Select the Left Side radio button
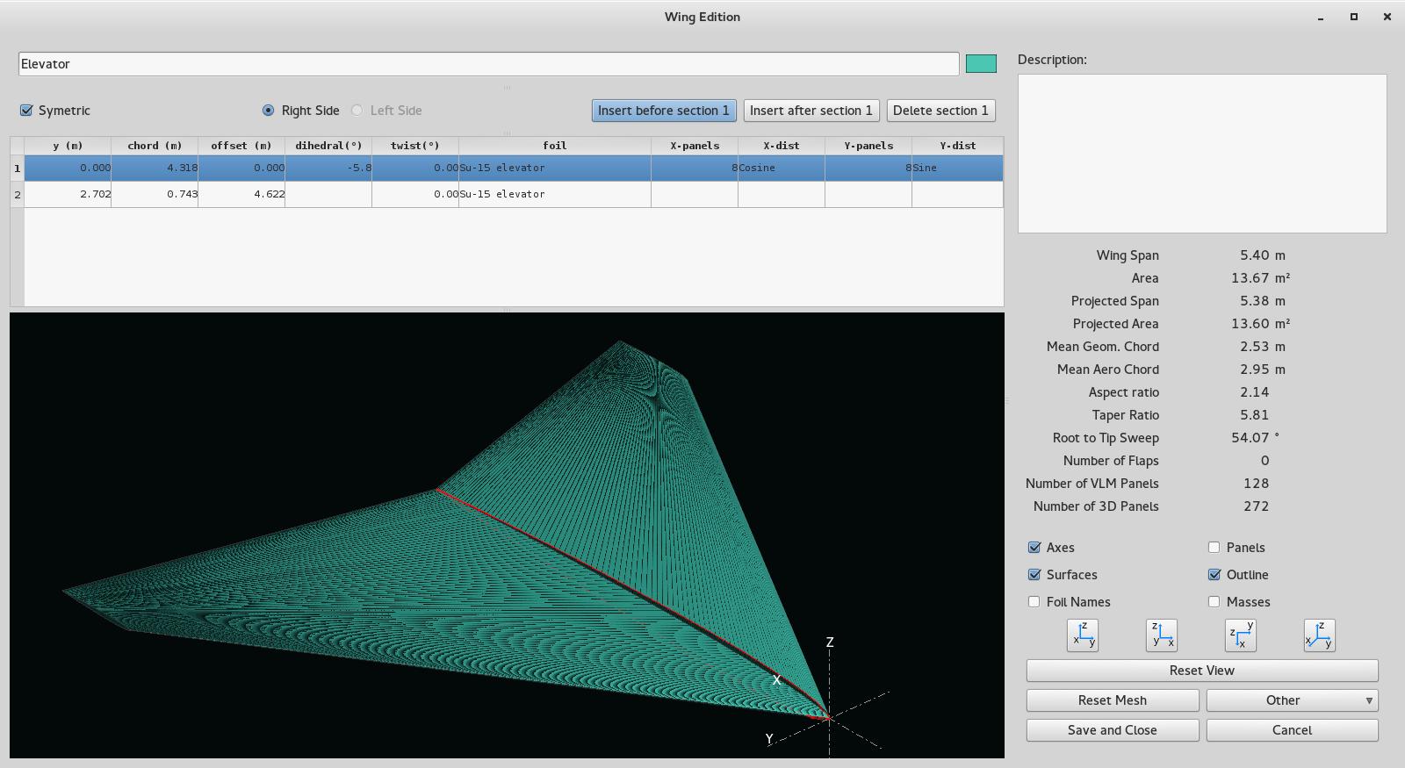The width and height of the screenshot is (1405, 768). pos(357,111)
